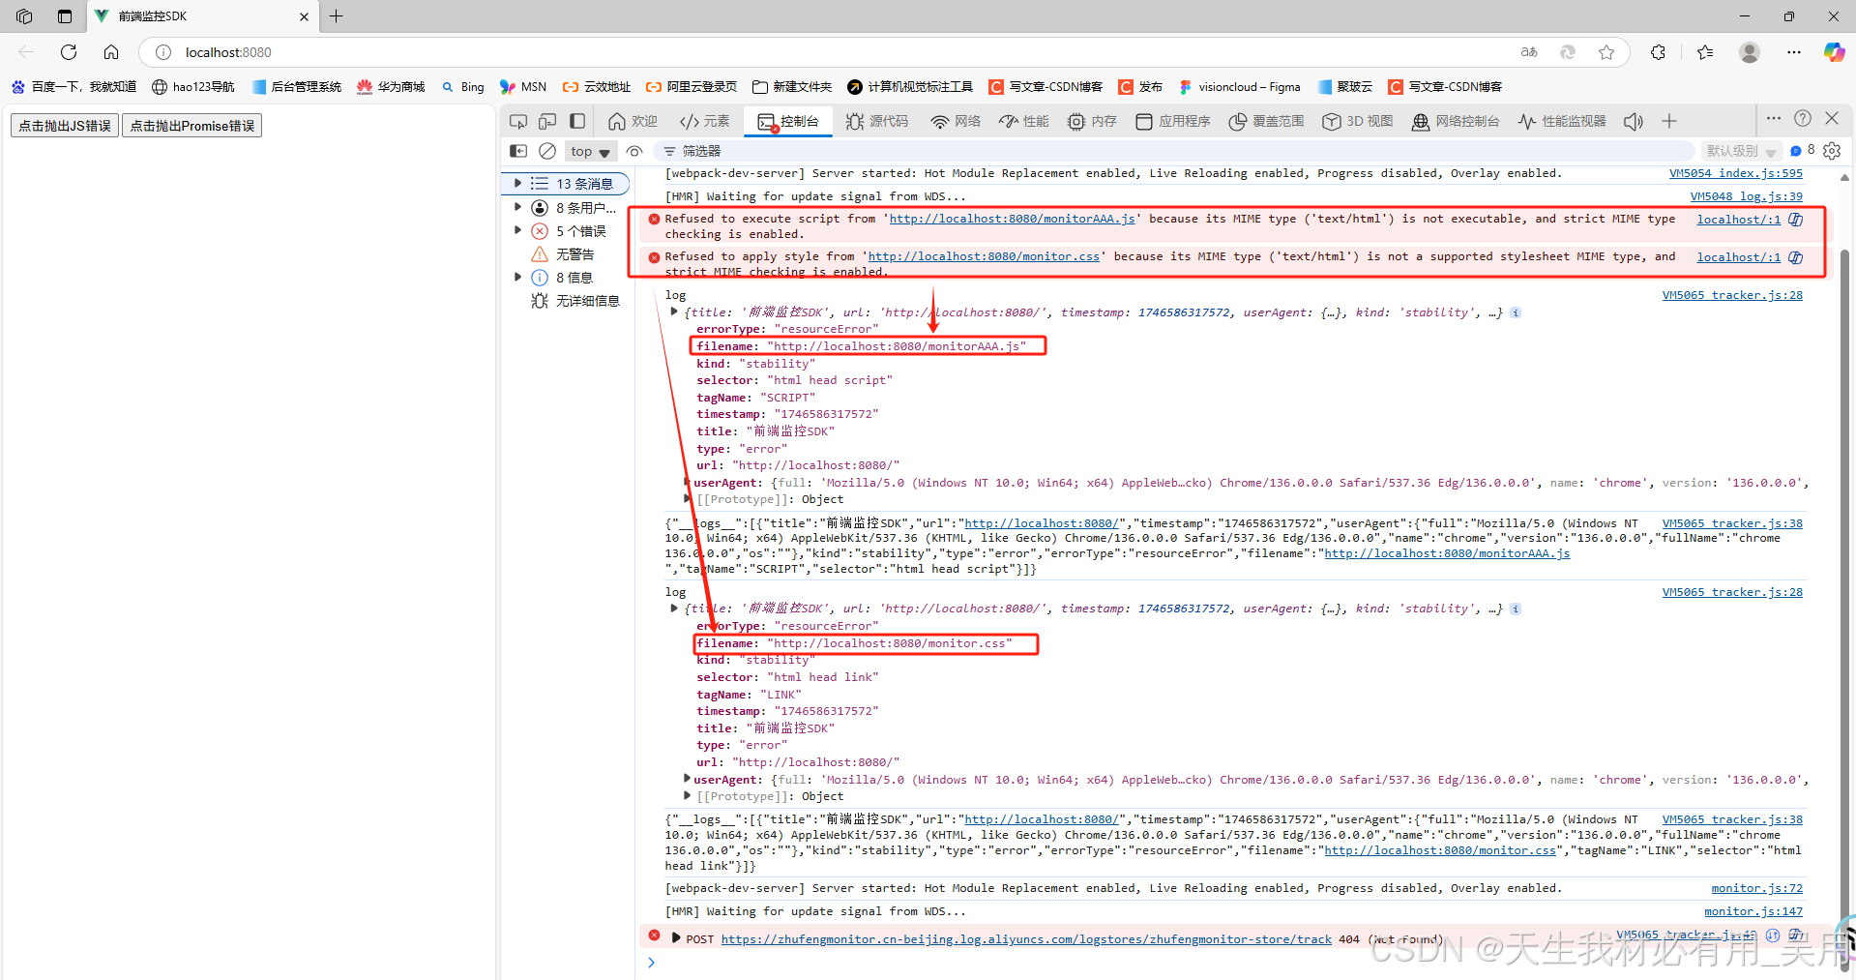Expand the '13 条消息' sidebar group
Viewport: 1856px width, 980px height.
point(517,183)
